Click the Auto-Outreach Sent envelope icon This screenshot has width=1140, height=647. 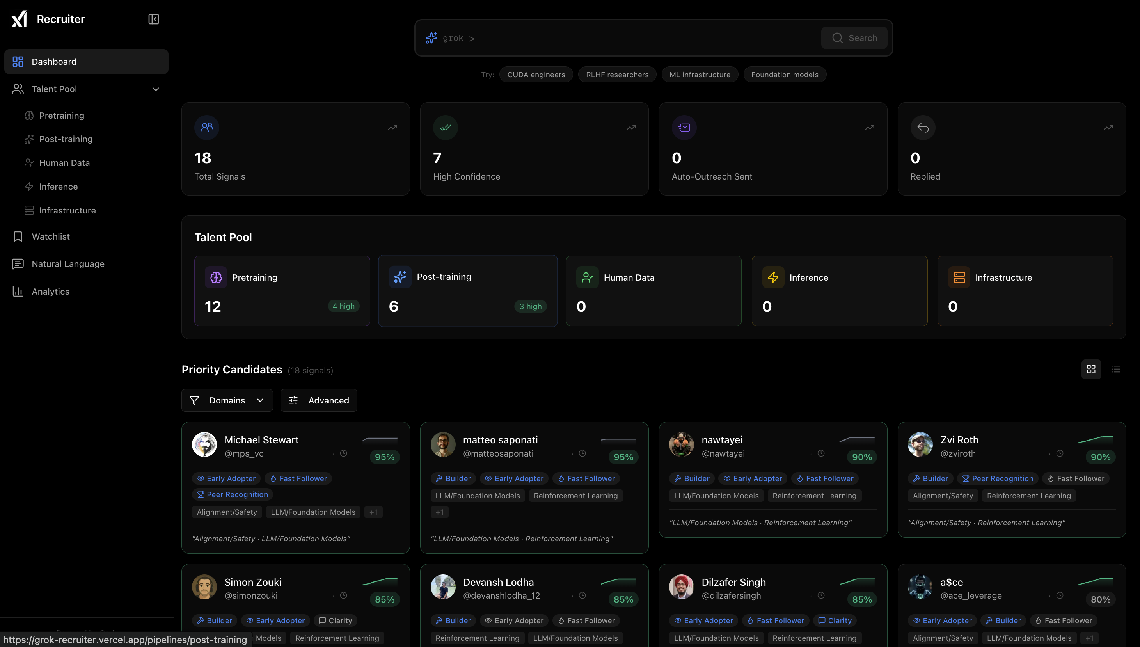684,128
